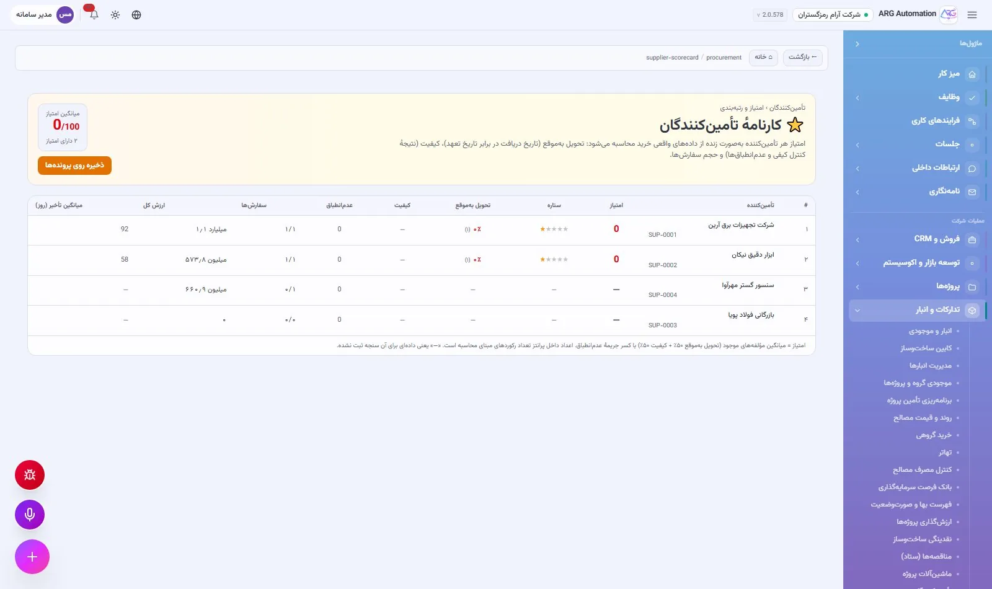Click the ذخیره روی پرونده‌ها orange button
The image size is (992, 589).
74,166
